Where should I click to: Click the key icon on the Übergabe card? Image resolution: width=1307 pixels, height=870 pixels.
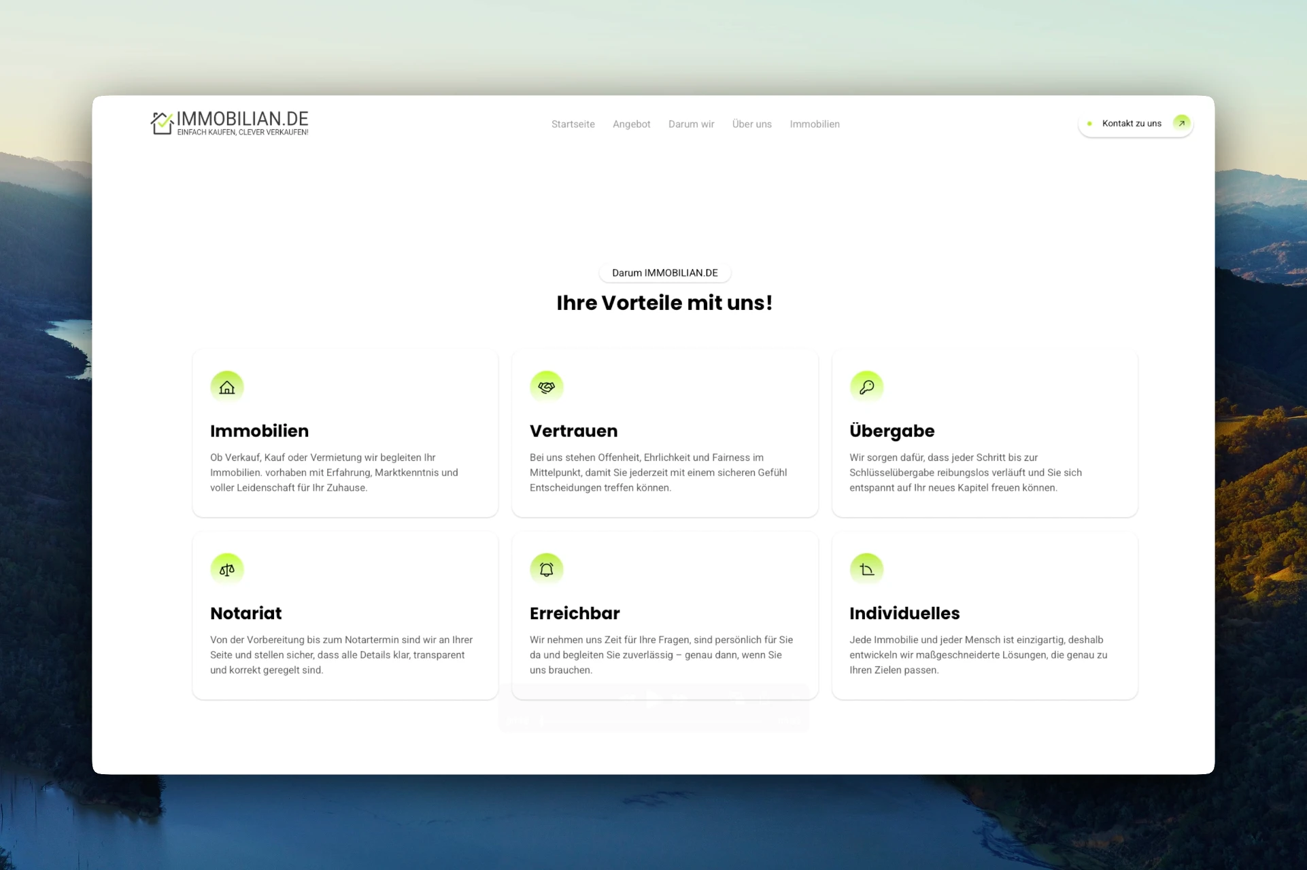[x=866, y=386]
